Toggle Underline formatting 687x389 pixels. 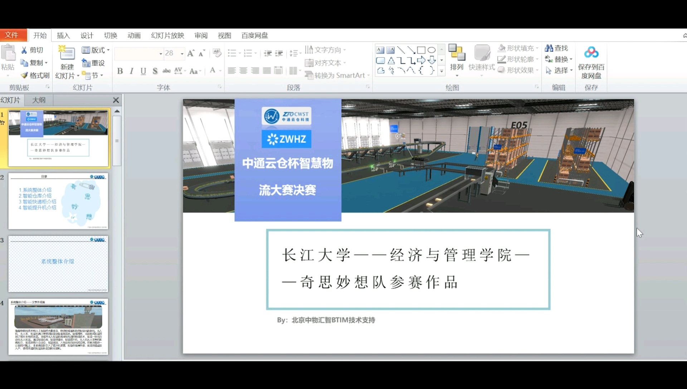[143, 71]
